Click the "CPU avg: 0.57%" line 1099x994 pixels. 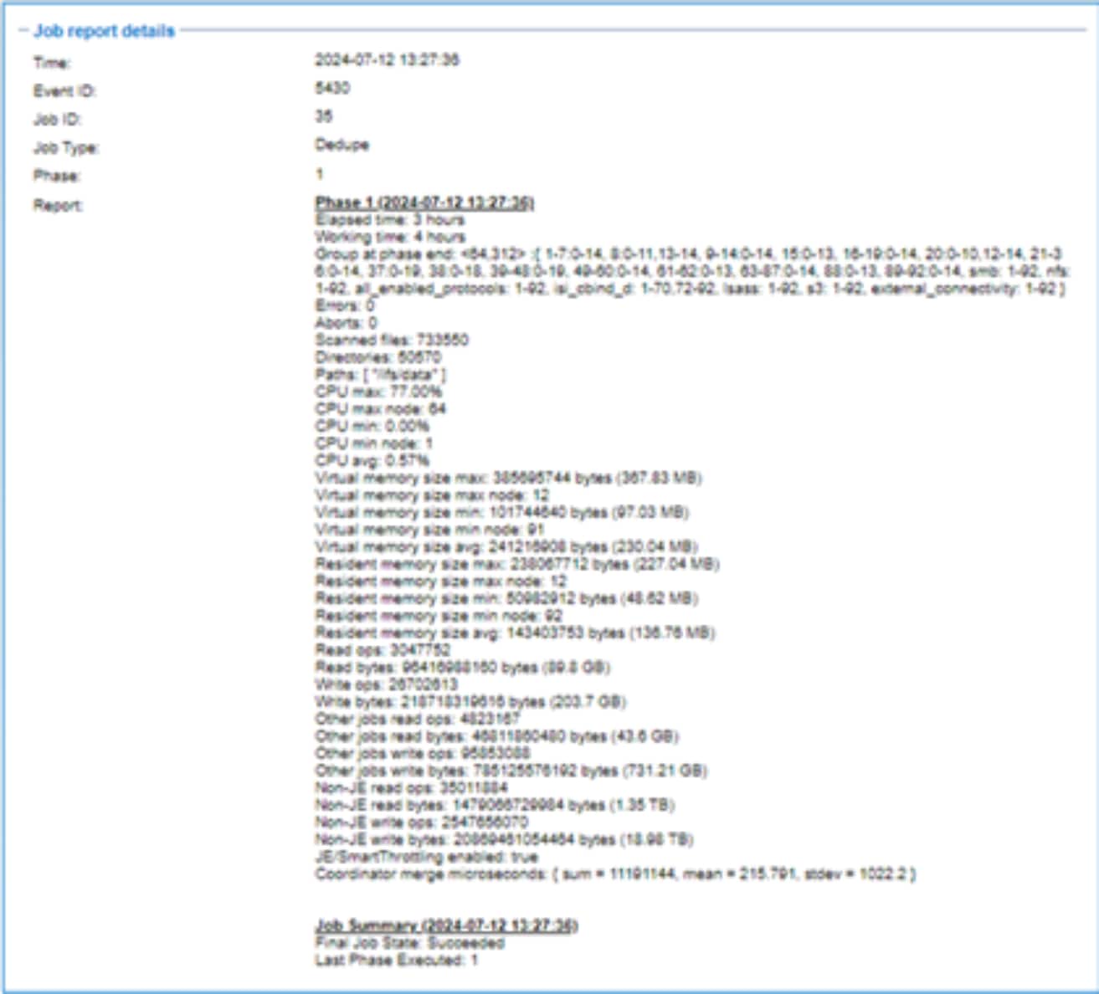(372, 460)
